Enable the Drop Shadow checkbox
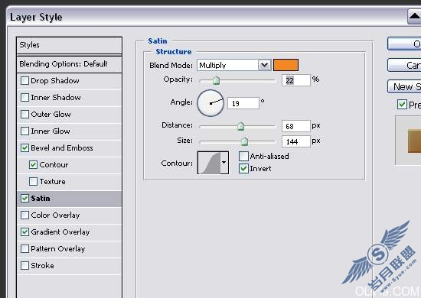Image resolution: width=421 pixels, height=298 pixels. pos(24,81)
